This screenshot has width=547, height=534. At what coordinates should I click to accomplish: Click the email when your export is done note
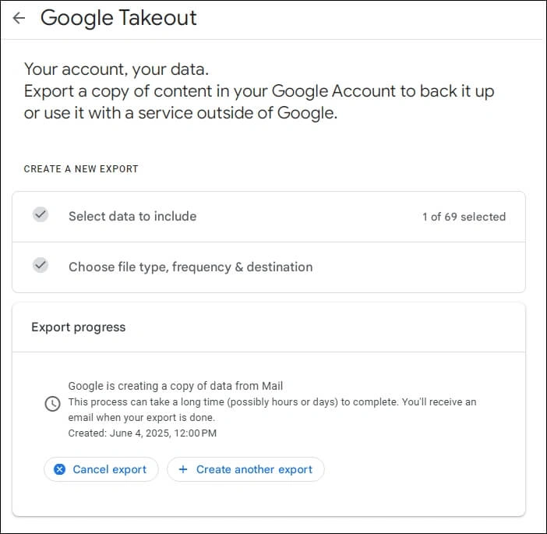pos(141,417)
